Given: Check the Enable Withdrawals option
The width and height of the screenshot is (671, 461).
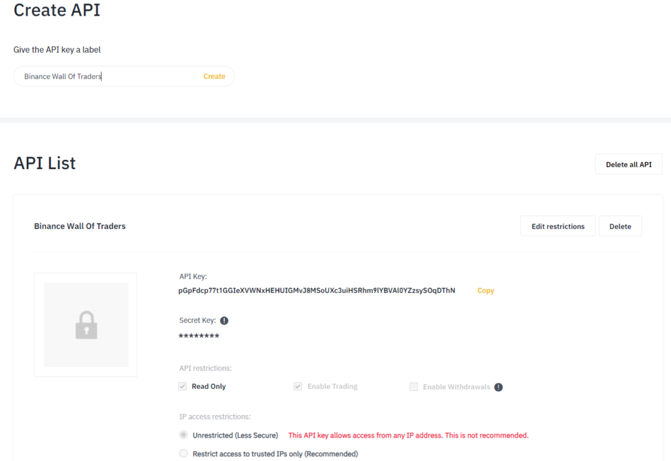Looking at the screenshot, I should click(413, 386).
